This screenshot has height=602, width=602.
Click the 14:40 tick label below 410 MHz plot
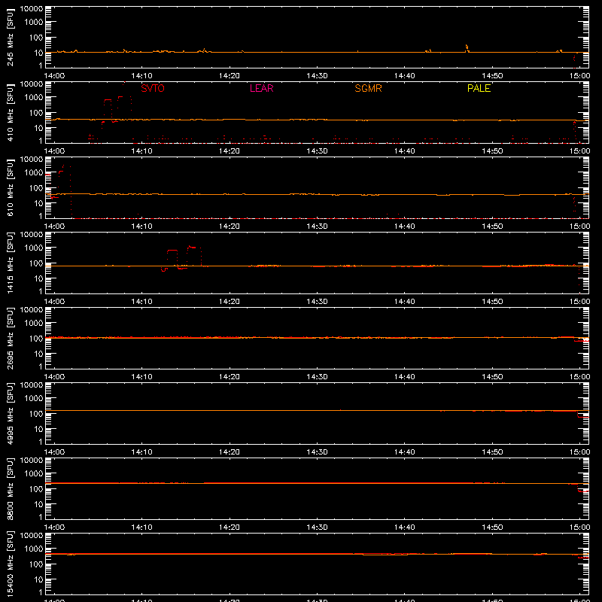point(404,151)
